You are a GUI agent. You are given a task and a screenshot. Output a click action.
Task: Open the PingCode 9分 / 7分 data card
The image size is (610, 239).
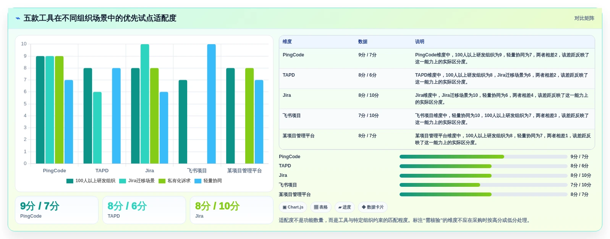(x=57, y=210)
